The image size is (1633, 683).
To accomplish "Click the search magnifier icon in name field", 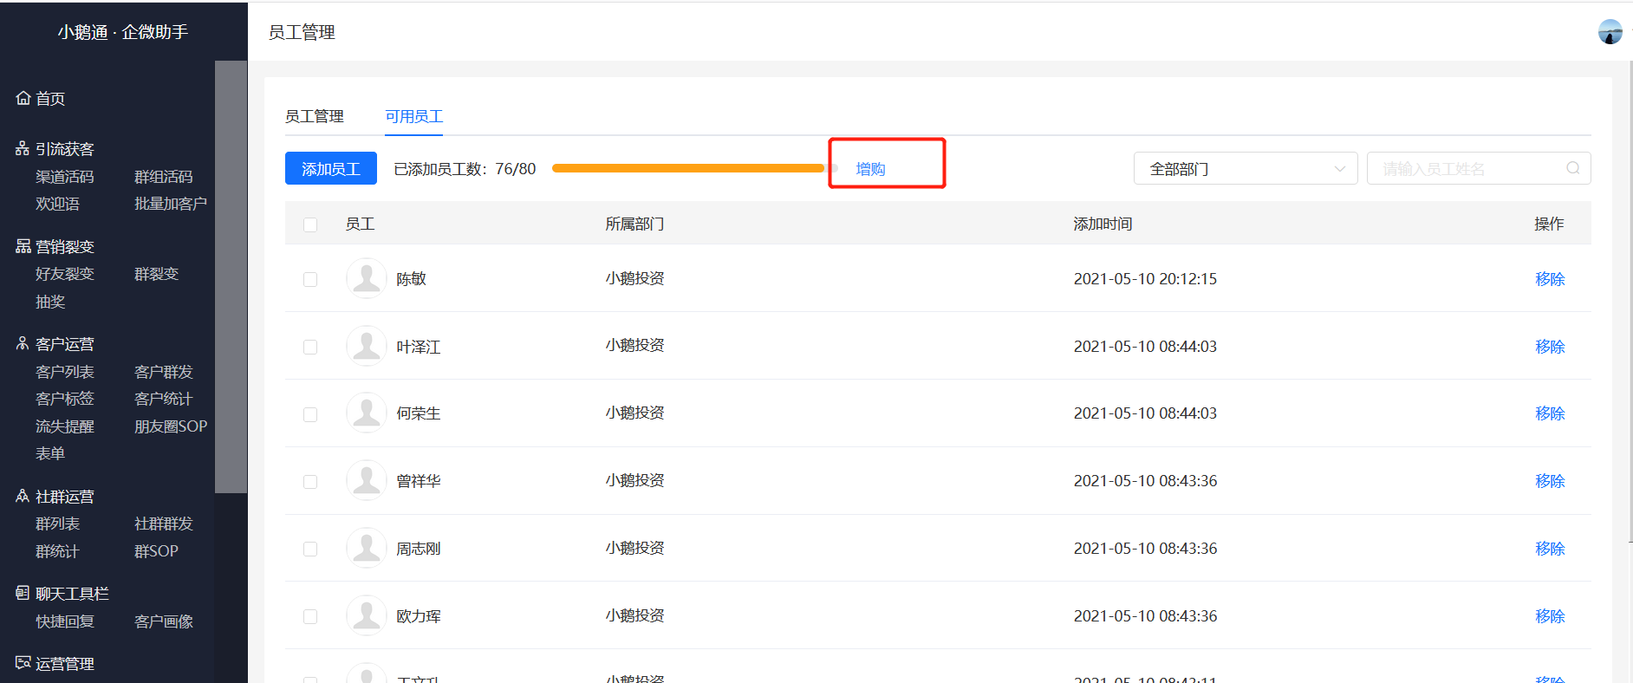I will [x=1572, y=168].
